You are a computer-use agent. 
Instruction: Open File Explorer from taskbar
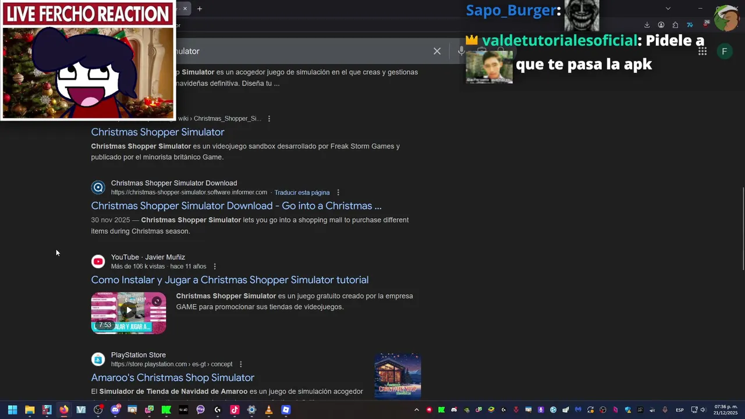click(x=30, y=410)
